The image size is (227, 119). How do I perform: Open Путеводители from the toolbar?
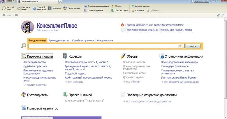[x=72, y=8]
